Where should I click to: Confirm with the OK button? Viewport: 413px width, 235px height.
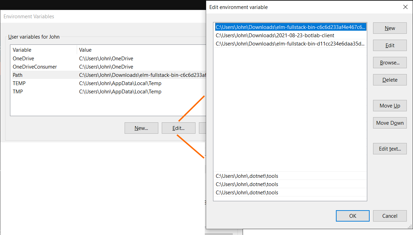coord(352,216)
